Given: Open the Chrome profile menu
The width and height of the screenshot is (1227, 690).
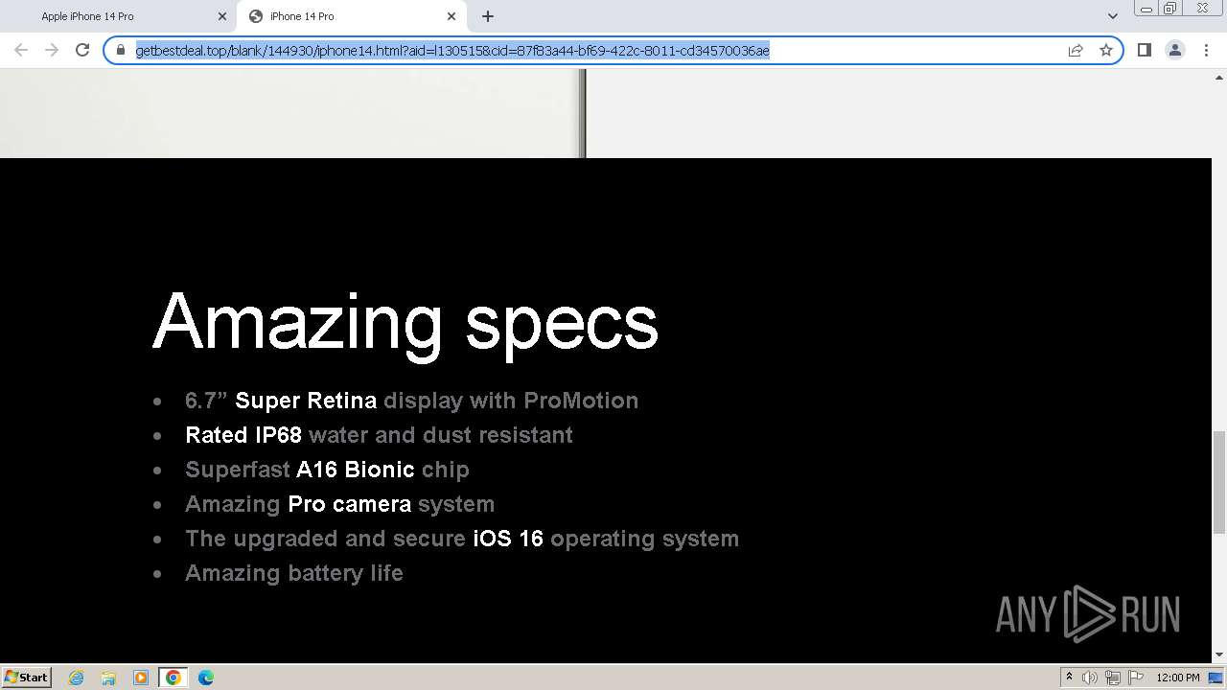Looking at the screenshot, I should (1175, 50).
